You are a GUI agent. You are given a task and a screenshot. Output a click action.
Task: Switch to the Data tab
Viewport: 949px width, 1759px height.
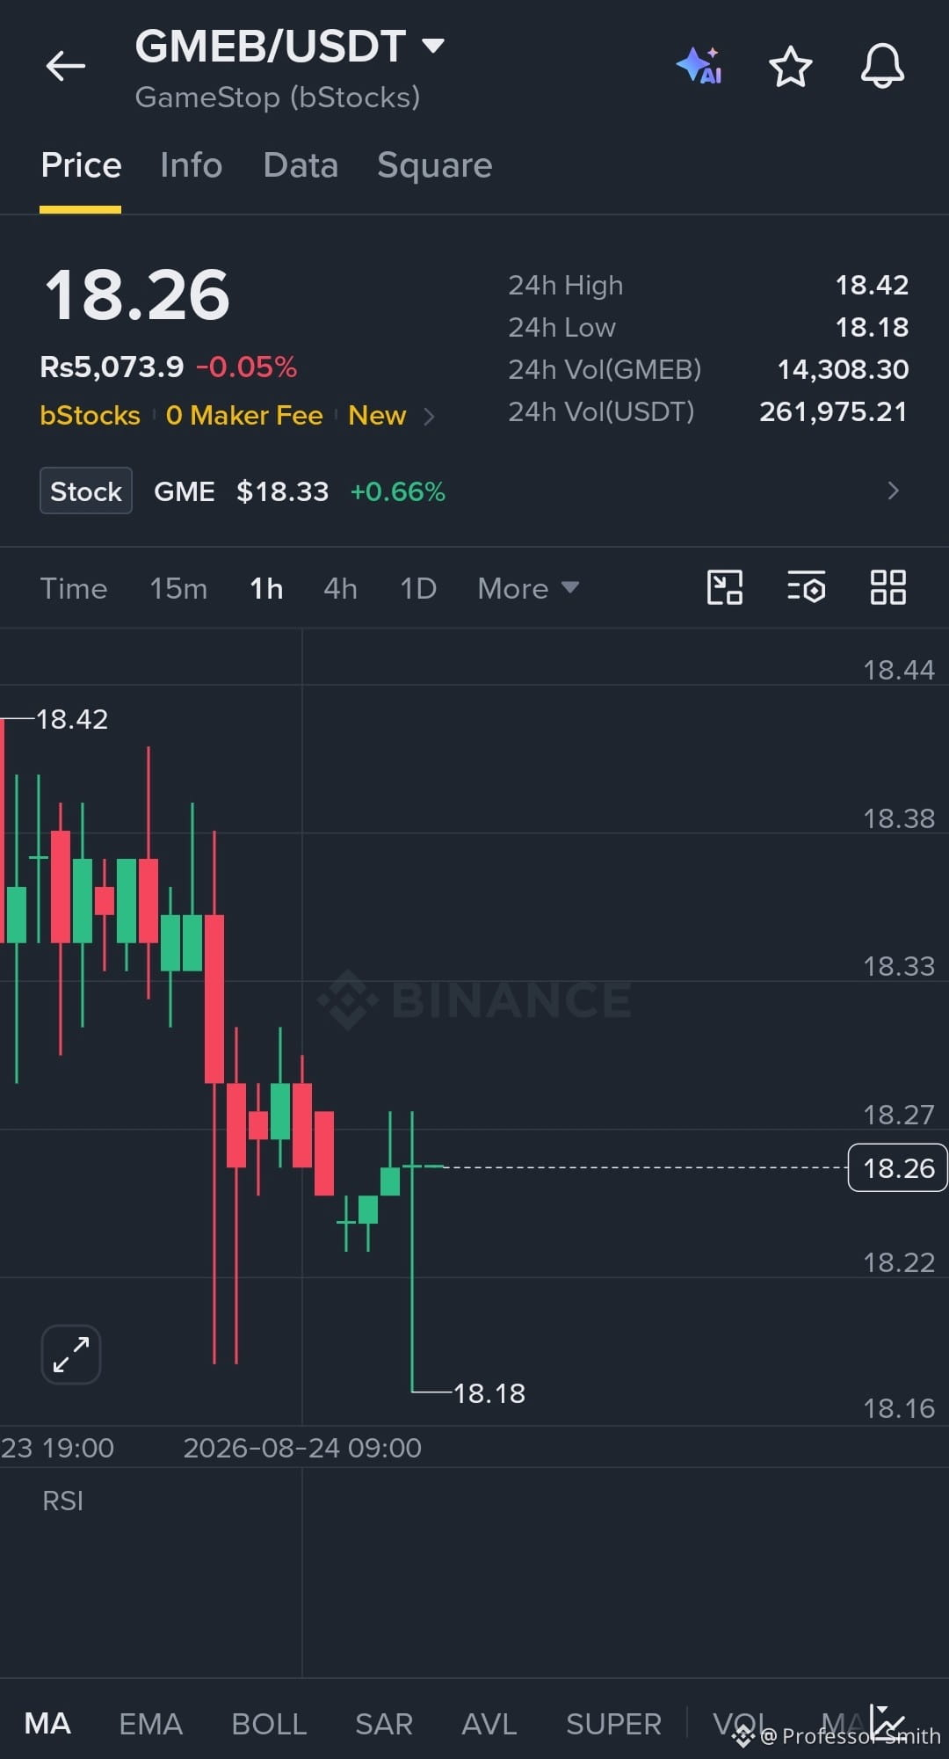pos(301,165)
